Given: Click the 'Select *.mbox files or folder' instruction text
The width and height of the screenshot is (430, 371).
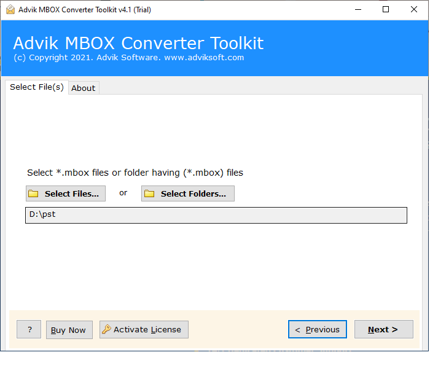Looking at the screenshot, I should pos(135,173).
